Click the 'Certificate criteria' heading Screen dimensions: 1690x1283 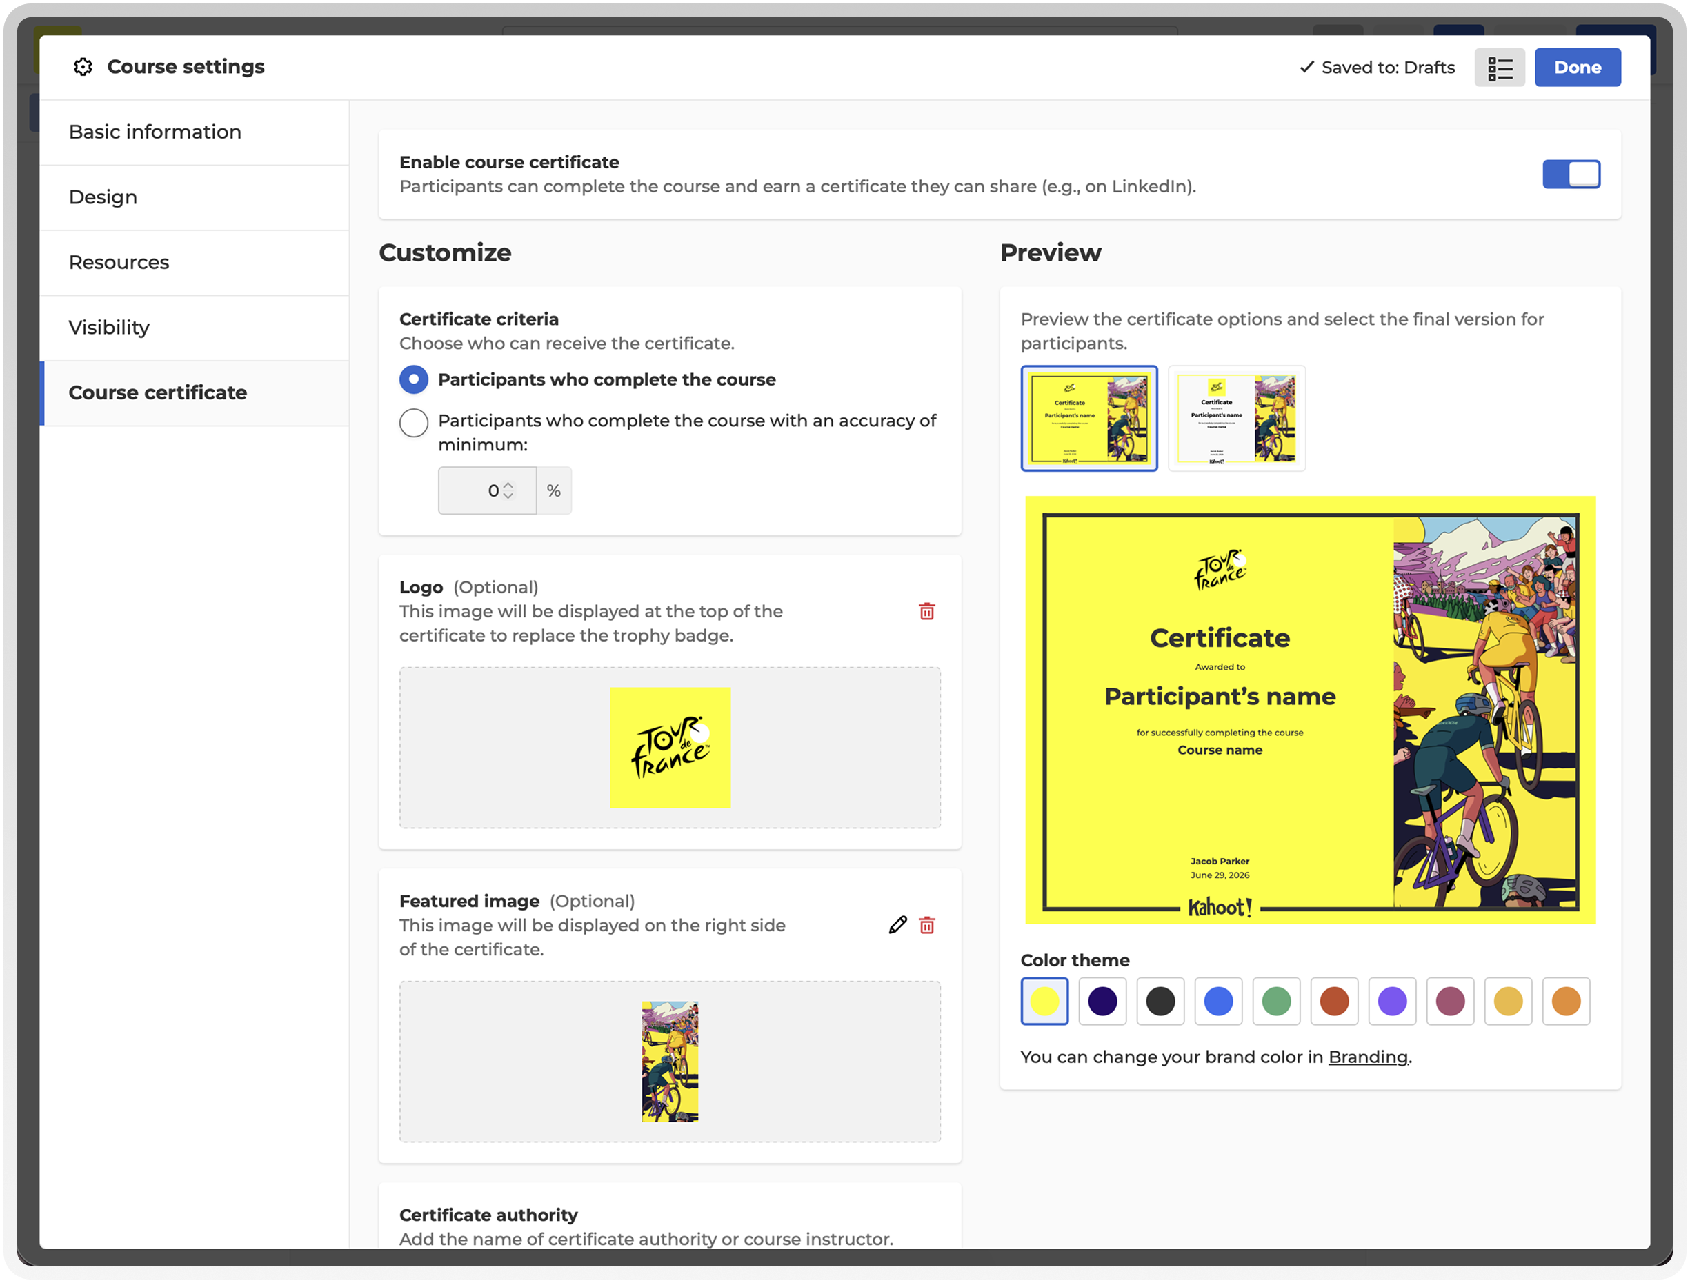coord(479,319)
